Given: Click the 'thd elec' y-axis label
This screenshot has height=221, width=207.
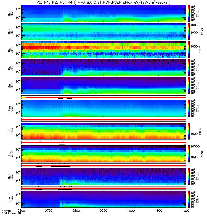Looking at the screenshot, I should (11, 67).
